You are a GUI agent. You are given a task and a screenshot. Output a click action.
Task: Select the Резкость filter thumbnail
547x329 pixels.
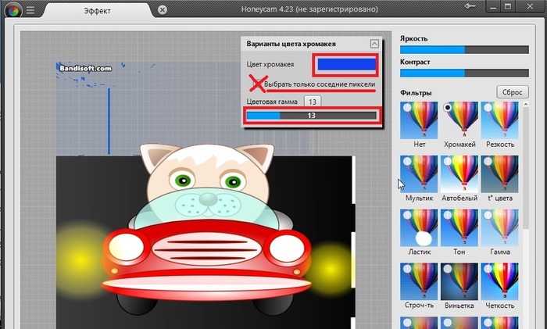499,120
